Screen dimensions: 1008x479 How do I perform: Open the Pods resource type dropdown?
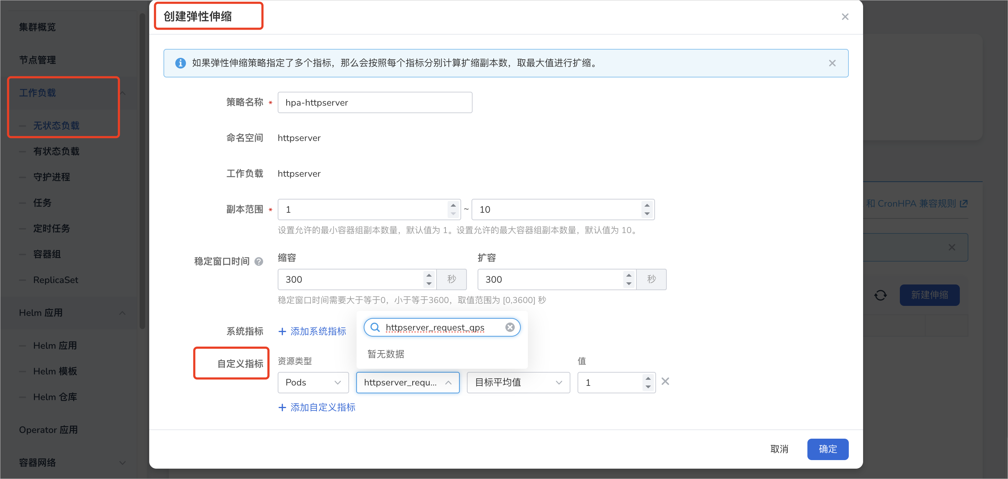point(313,382)
